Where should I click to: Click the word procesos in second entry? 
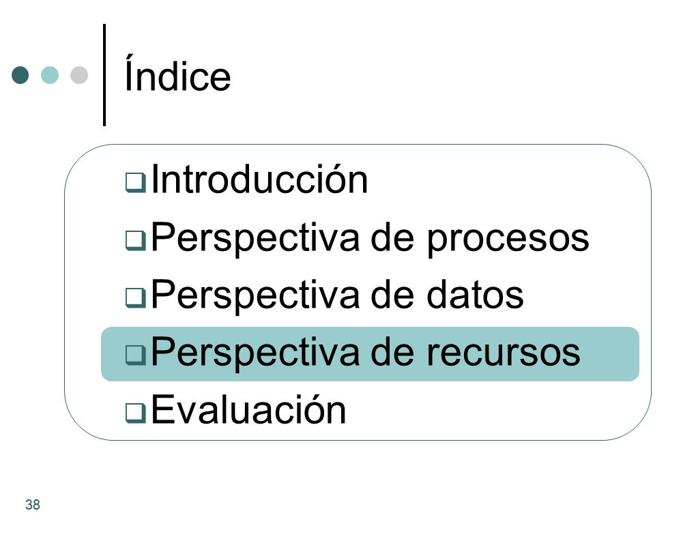(508, 240)
